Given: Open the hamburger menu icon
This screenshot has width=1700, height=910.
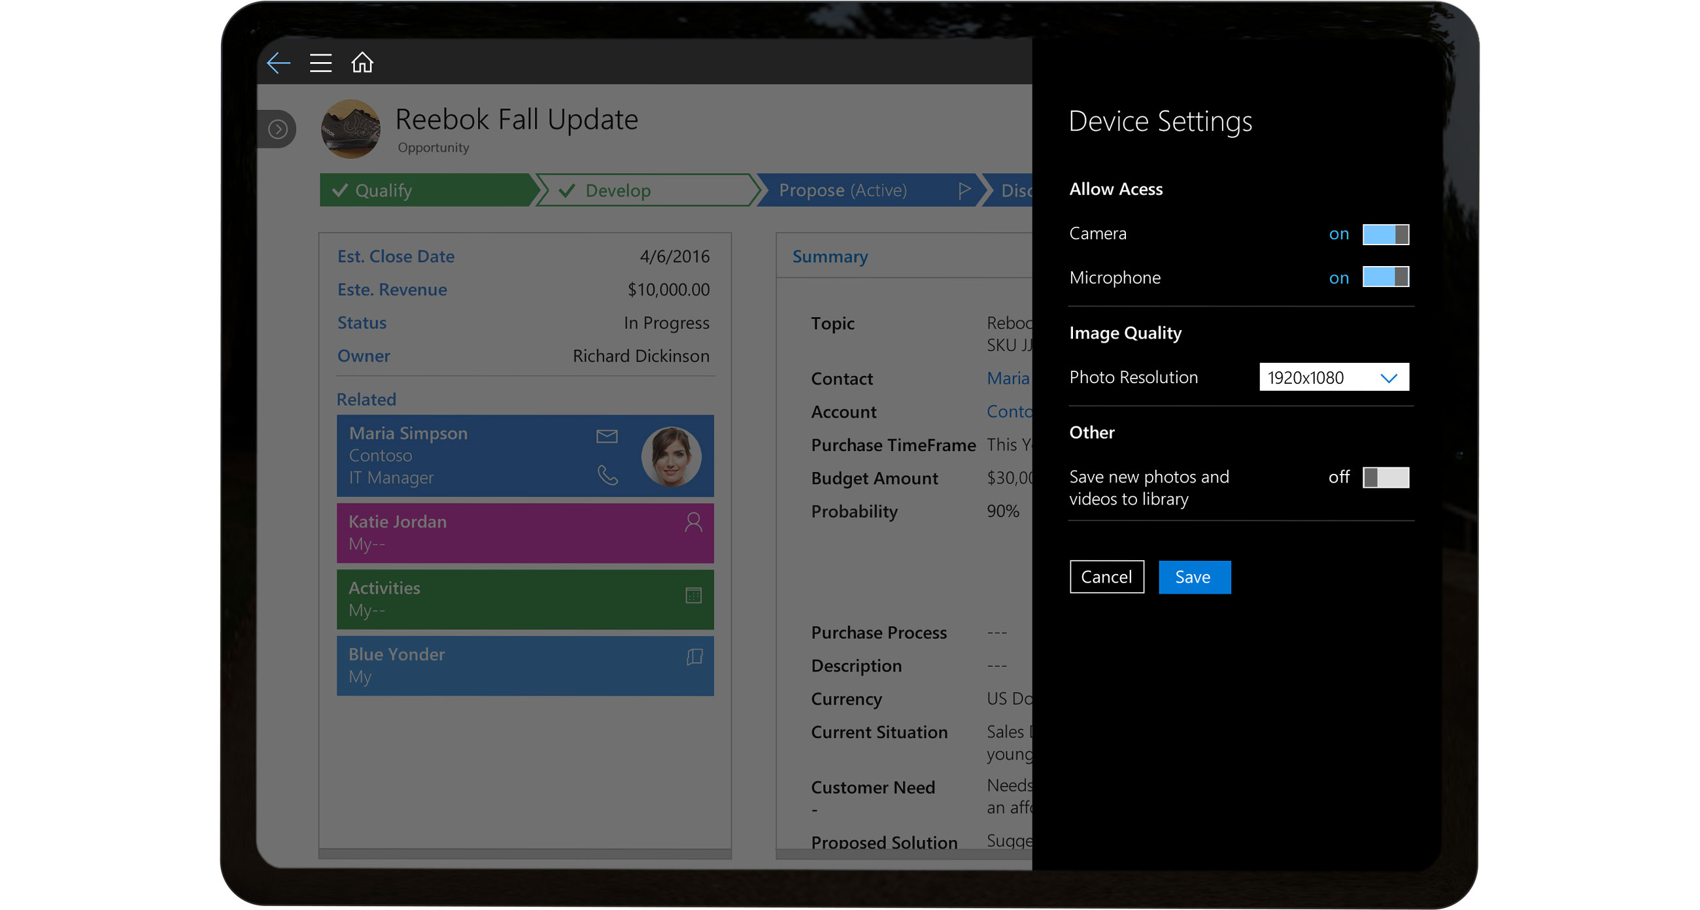Looking at the screenshot, I should [321, 63].
